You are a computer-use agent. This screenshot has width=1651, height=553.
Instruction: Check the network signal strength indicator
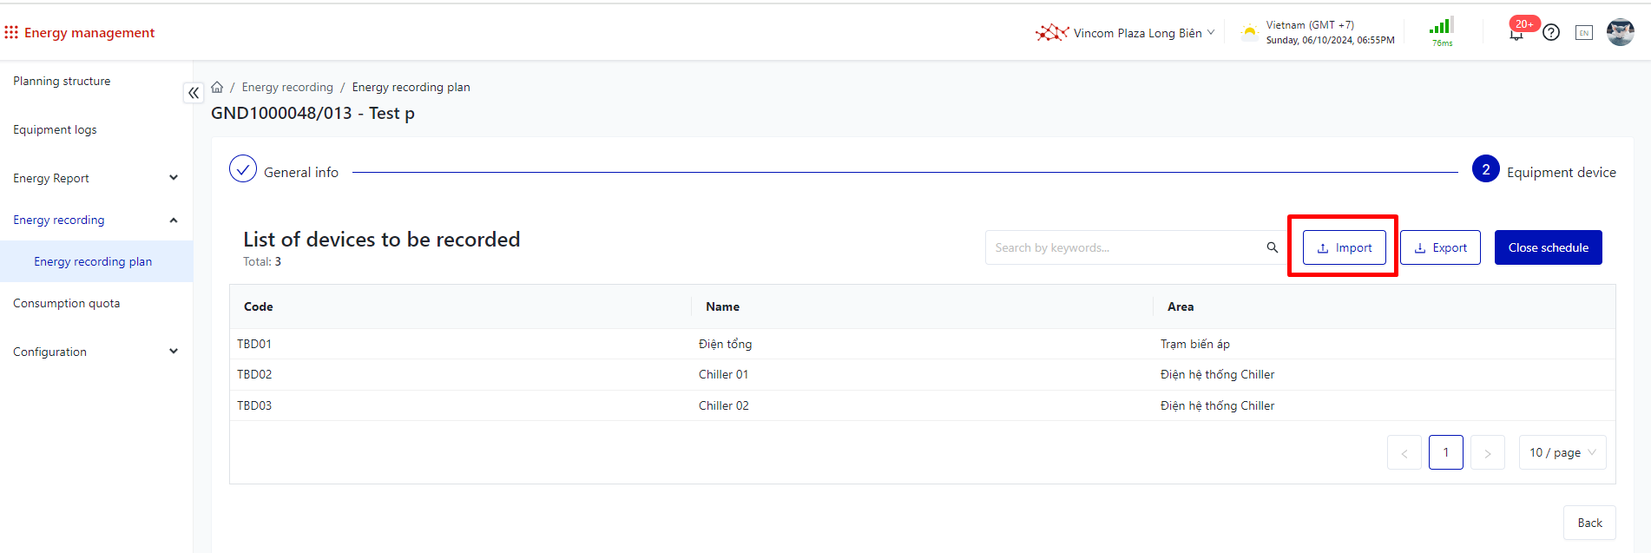click(x=1442, y=29)
